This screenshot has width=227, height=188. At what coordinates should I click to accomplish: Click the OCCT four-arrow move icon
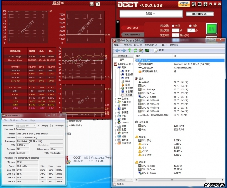tap(205, 4)
